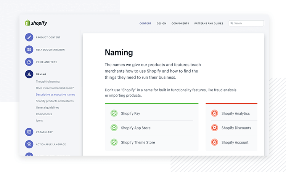Switch to the Design nav tab
Screen dimensions: 286x172
(161, 24)
